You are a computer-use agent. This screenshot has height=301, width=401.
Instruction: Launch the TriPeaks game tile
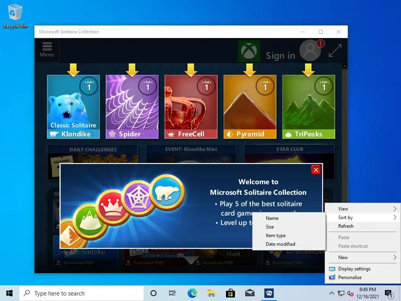pyautogui.click(x=309, y=107)
